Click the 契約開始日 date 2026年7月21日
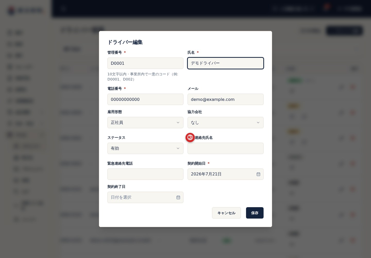The width and height of the screenshot is (371, 258). [x=206, y=174]
